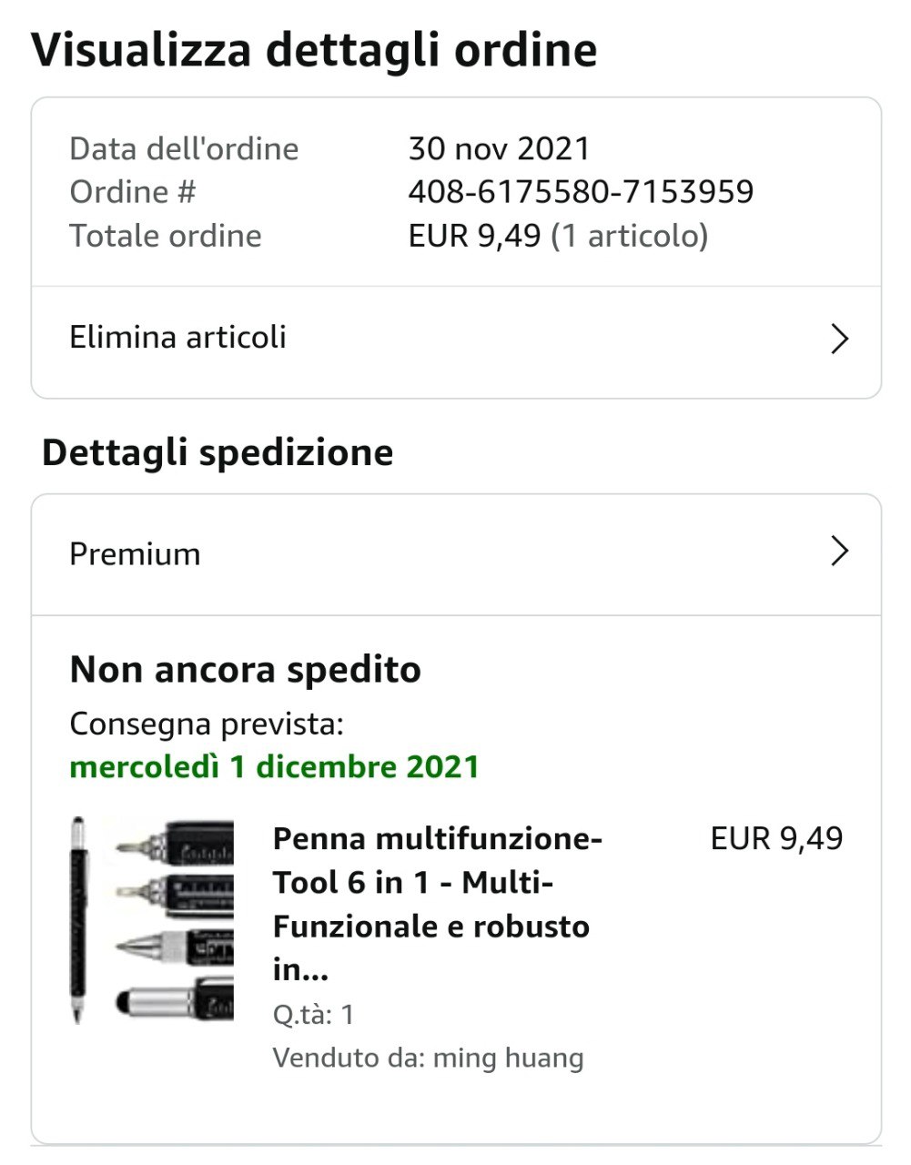Click the order date 30 nov 2021
This screenshot has width=911, height=1165.
499,148
